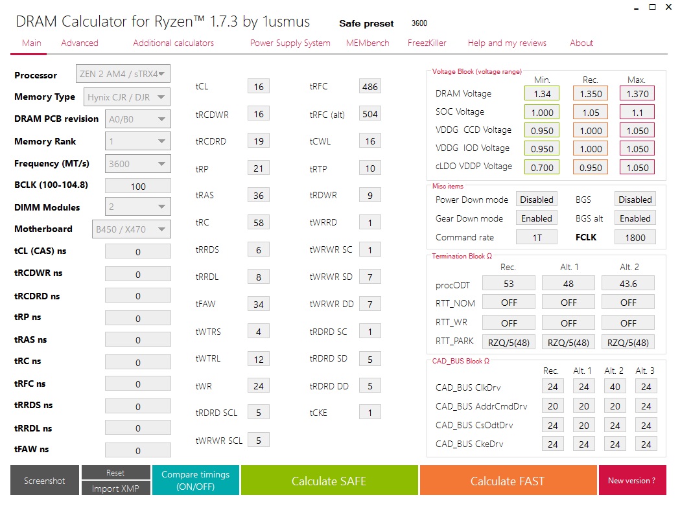Click DRAM Voltage Min. value 1.34
The image size is (680, 506).
pos(542,94)
